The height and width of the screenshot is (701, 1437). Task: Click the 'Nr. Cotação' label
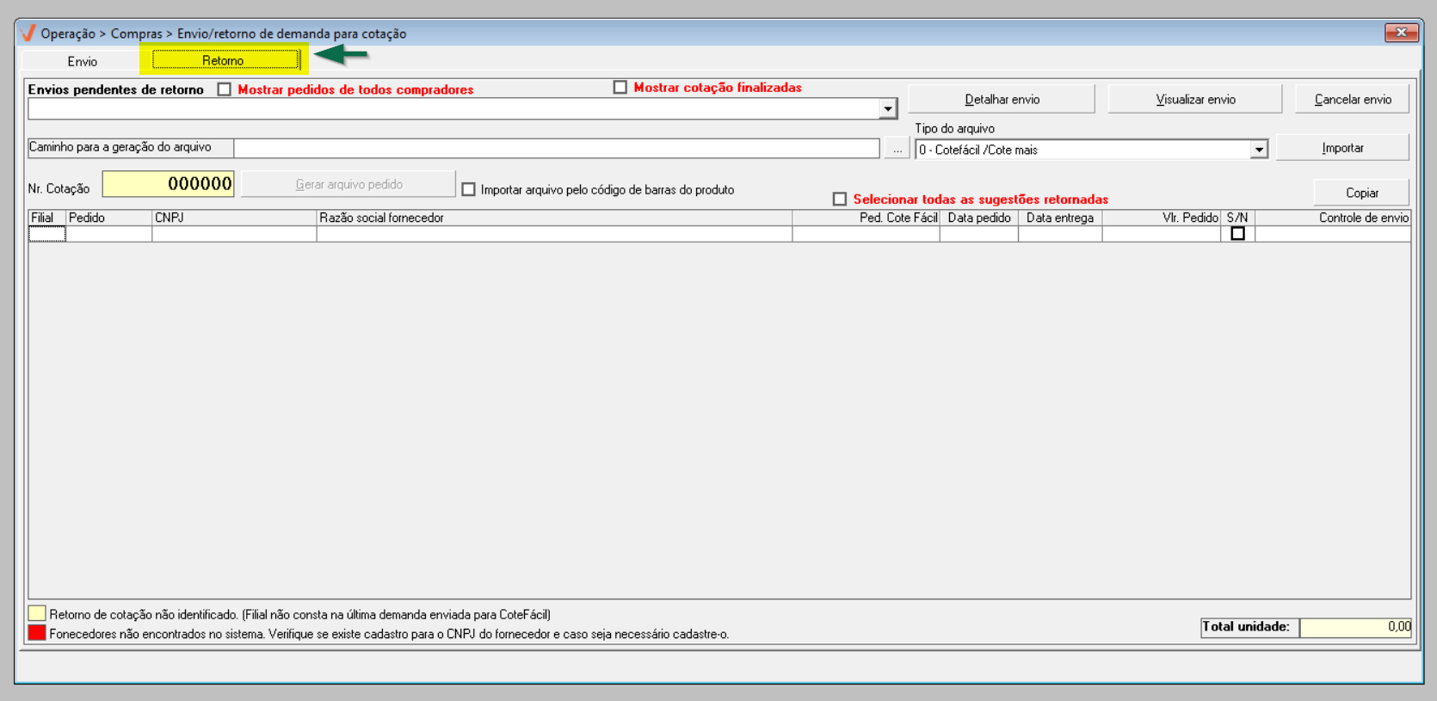point(59,189)
